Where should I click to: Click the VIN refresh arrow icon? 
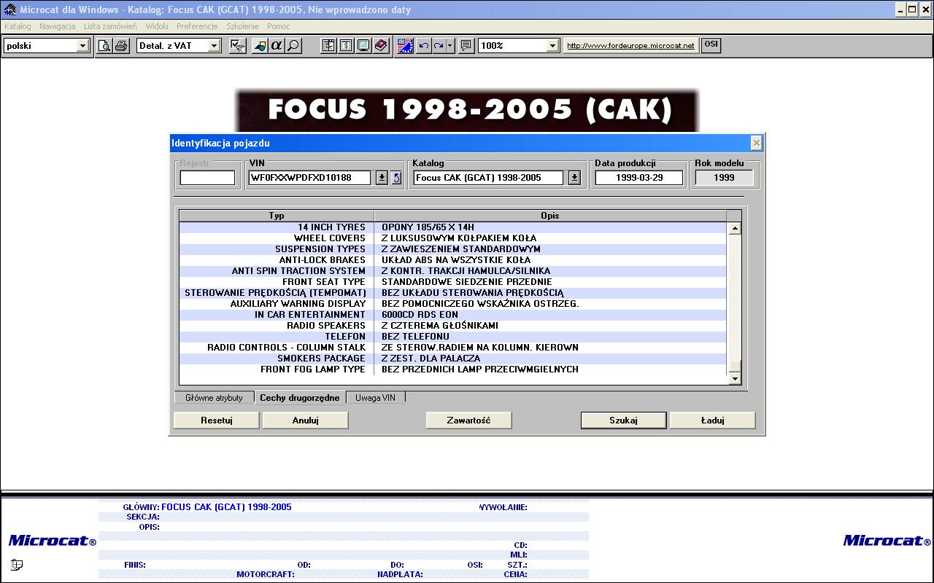[x=396, y=178]
